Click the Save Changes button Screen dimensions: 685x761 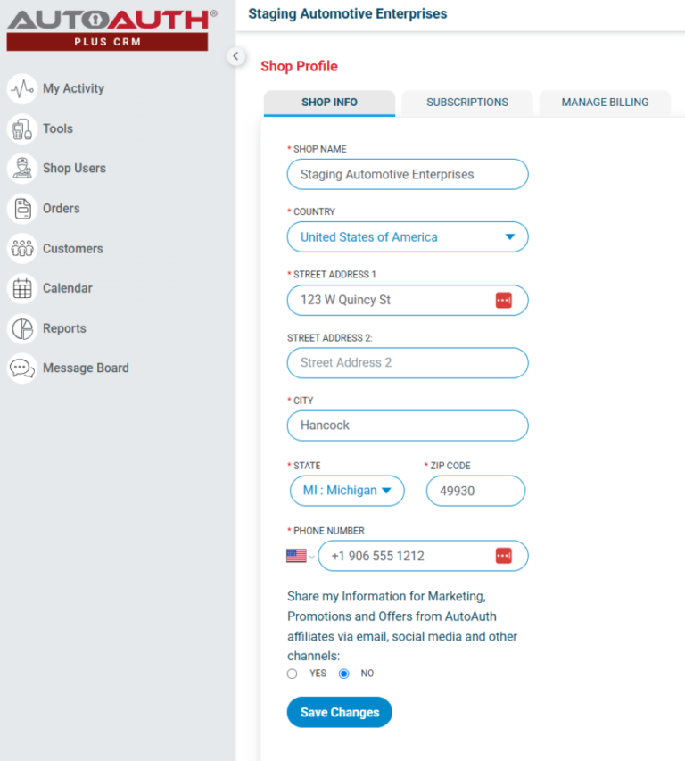pyautogui.click(x=339, y=713)
